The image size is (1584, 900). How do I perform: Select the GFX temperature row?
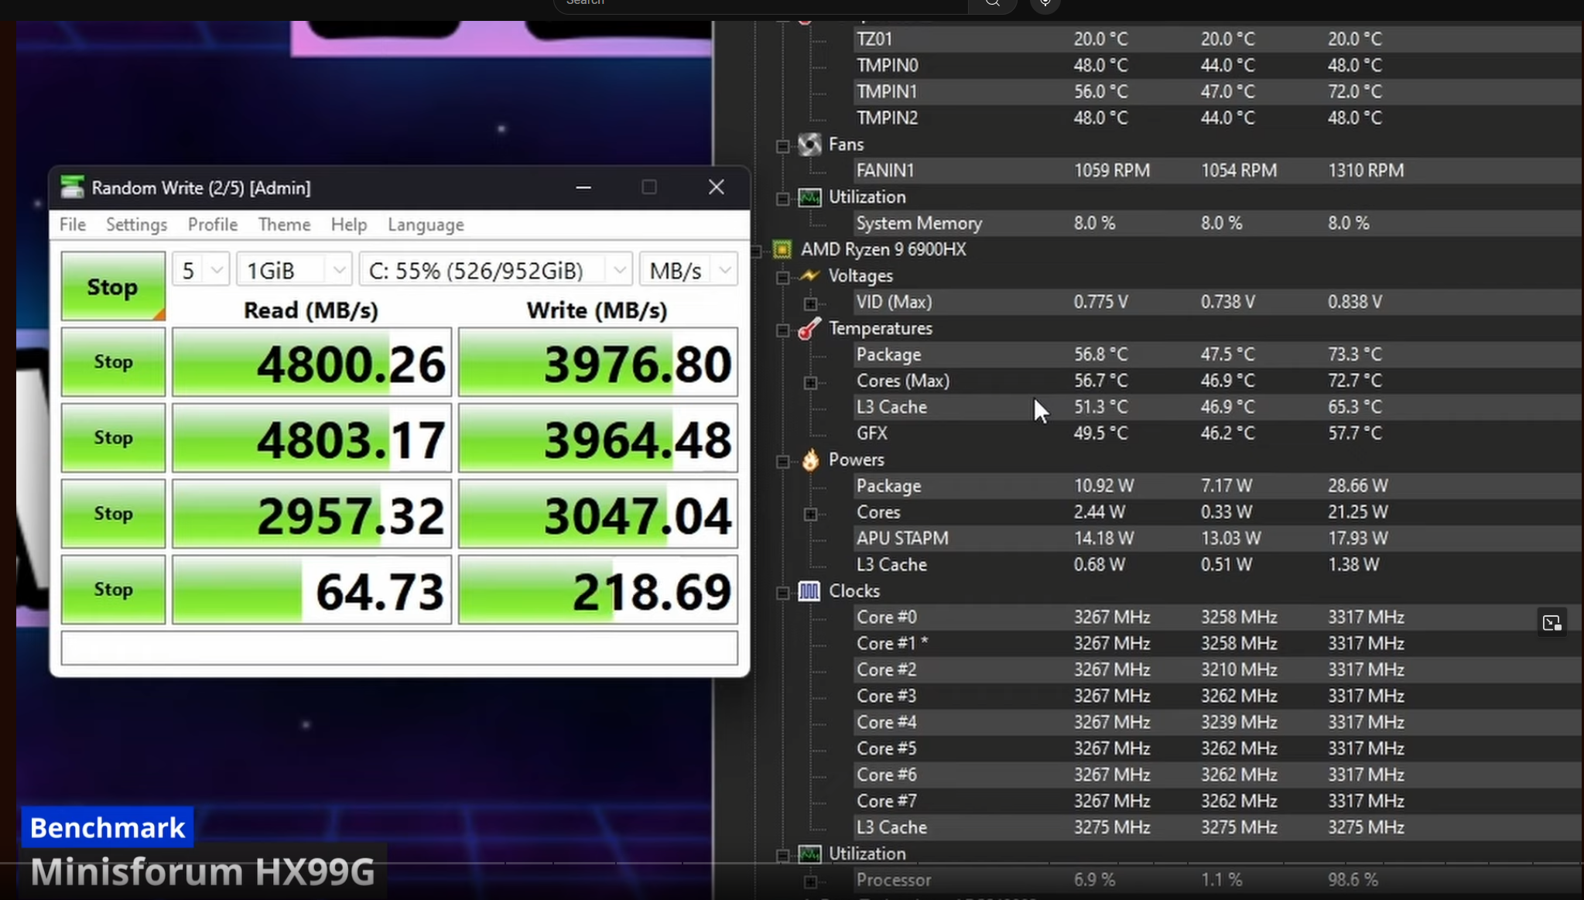click(1217, 433)
